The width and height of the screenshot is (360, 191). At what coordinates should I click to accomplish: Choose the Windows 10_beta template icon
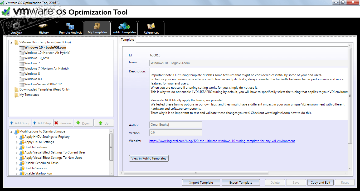pyautogui.click(x=22, y=58)
